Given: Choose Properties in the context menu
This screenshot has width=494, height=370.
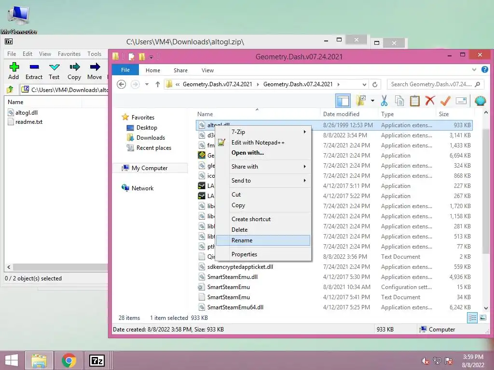Looking at the screenshot, I should 264,254.
